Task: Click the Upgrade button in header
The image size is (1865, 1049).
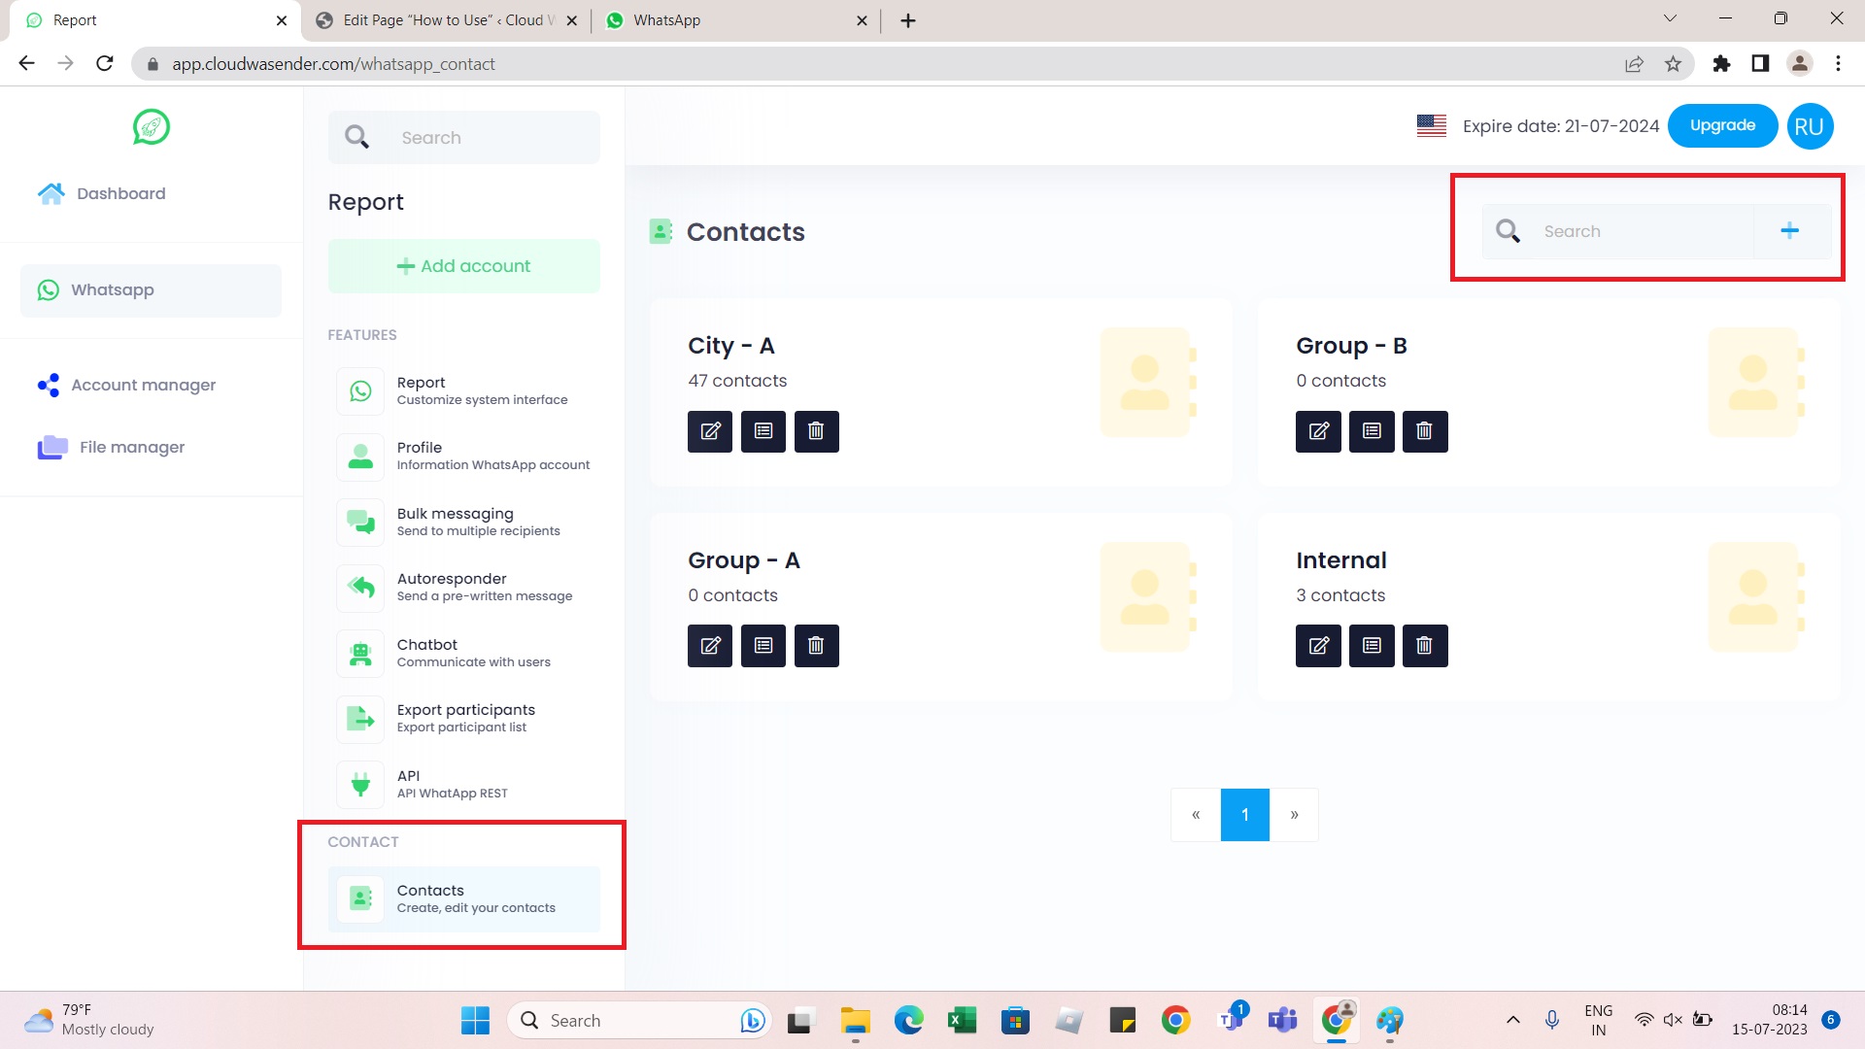Action: point(1723,124)
